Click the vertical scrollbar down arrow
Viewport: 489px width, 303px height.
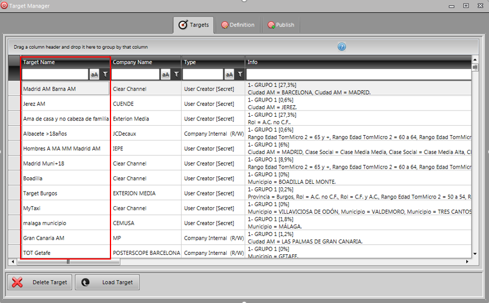coord(475,254)
